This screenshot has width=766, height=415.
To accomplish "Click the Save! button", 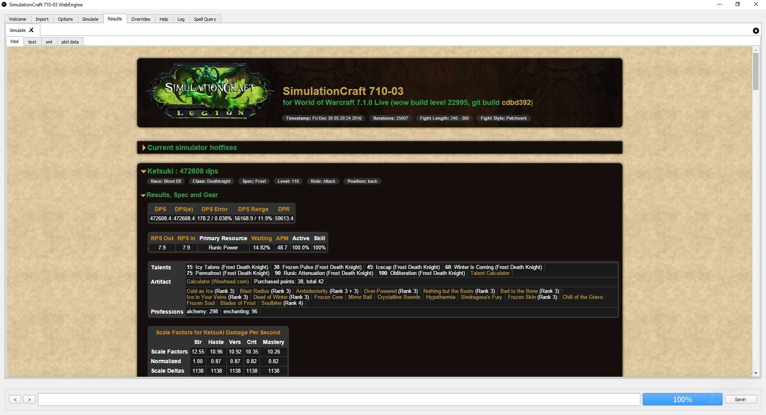I will coord(740,399).
